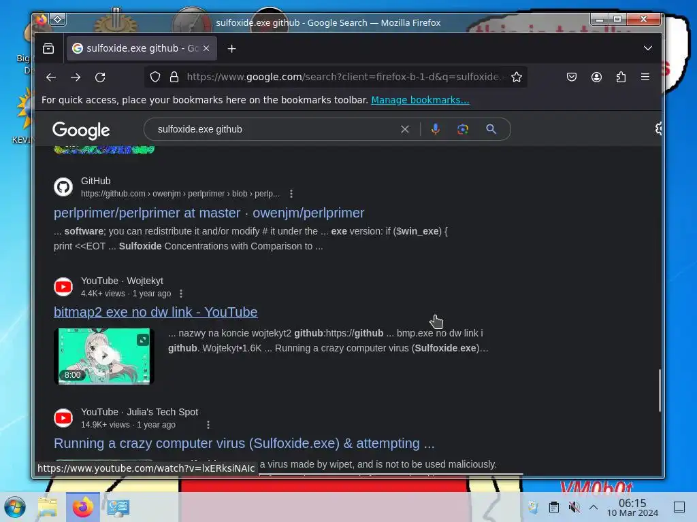Open the Firefox View recent browsing icon
Image resolution: width=697 pixels, height=522 pixels.
point(48,48)
